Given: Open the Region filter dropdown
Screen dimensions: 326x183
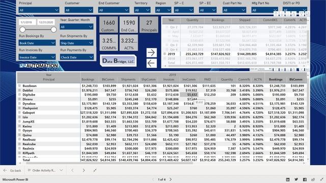Looking at the screenshot, I should click(163, 10).
